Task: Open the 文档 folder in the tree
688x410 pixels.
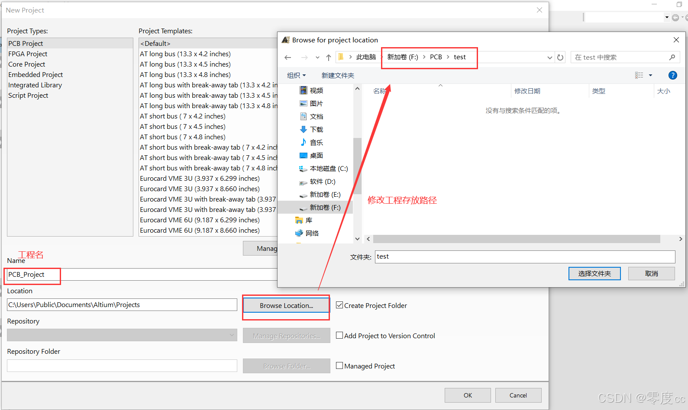Action: [x=317, y=116]
